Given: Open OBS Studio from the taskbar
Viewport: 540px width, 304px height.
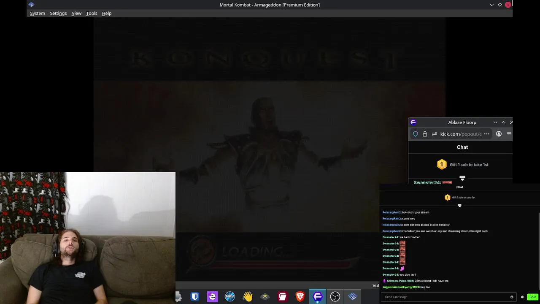Looking at the screenshot, I should [x=335, y=297].
